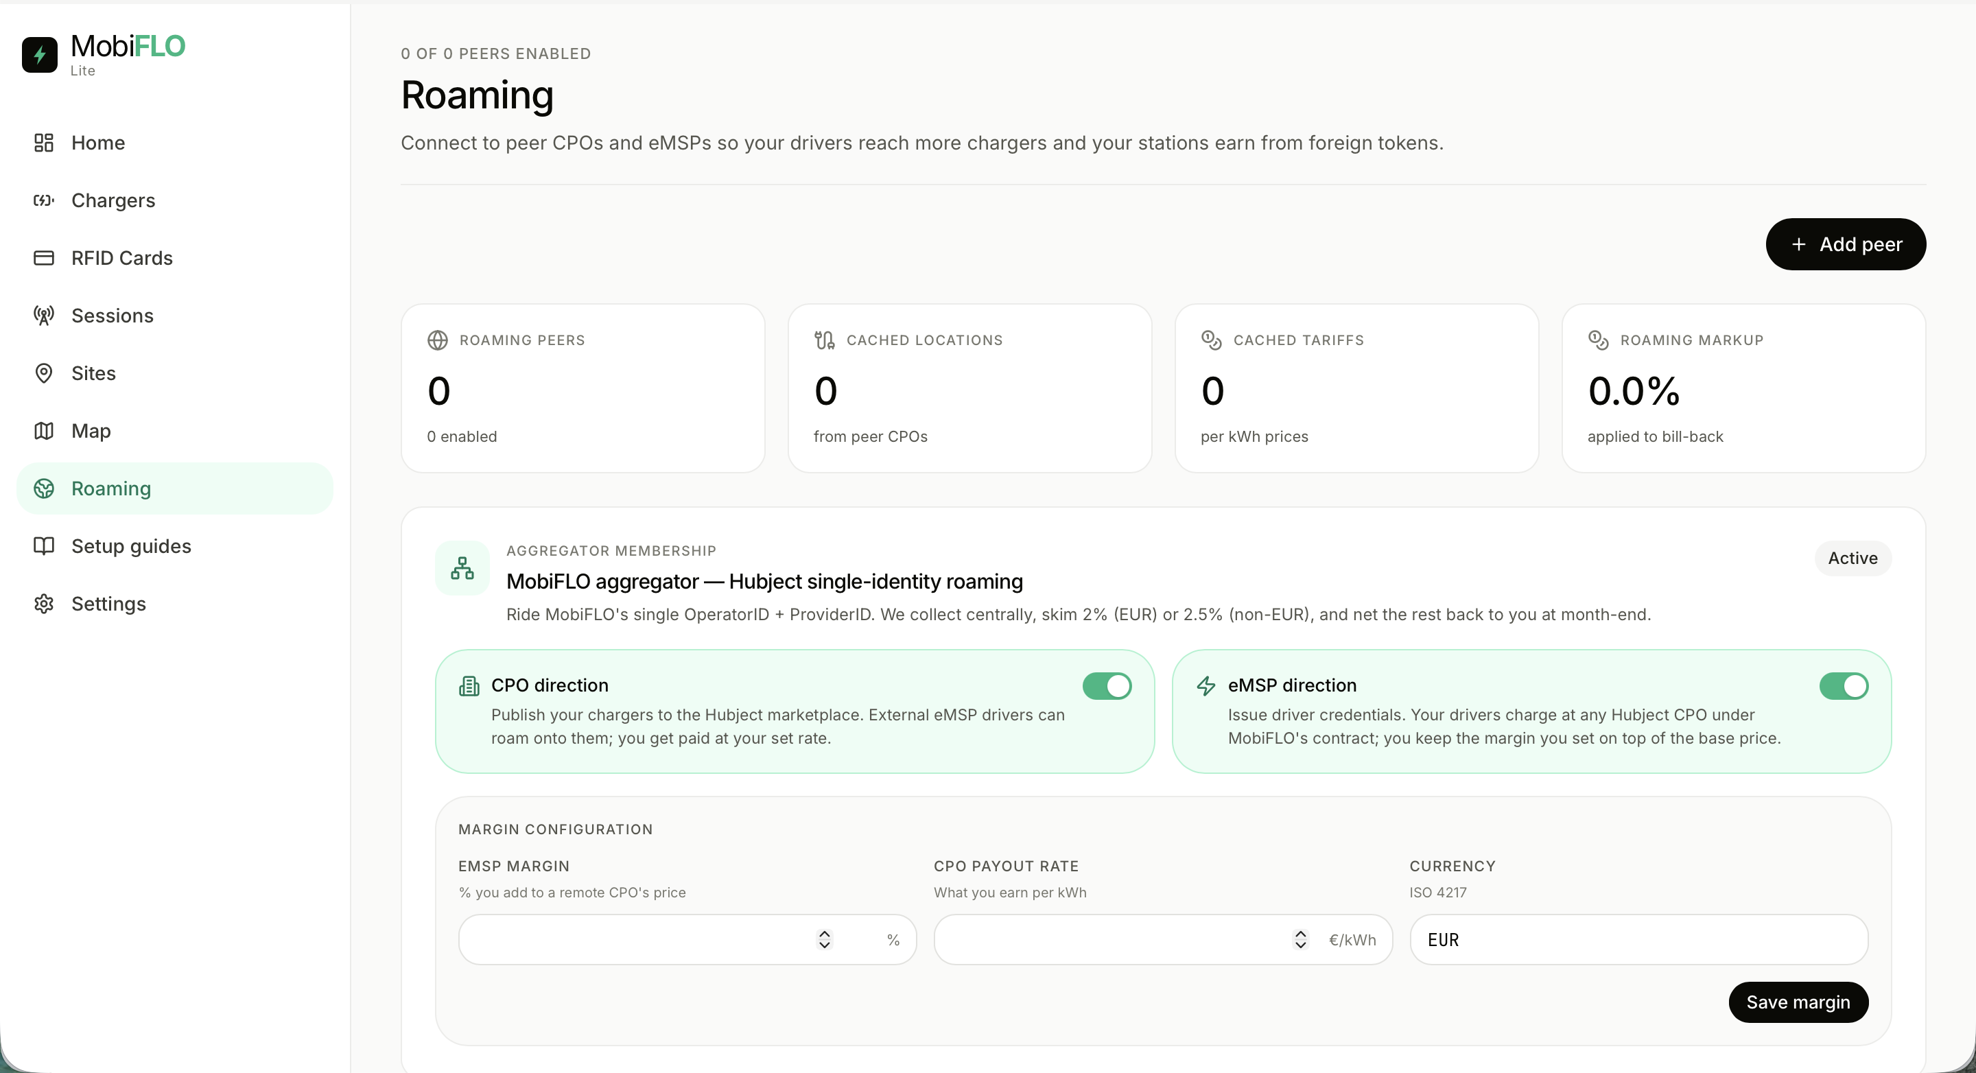
Task: Click the Cached Tariffs stat card
Action: (x=1356, y=388)
